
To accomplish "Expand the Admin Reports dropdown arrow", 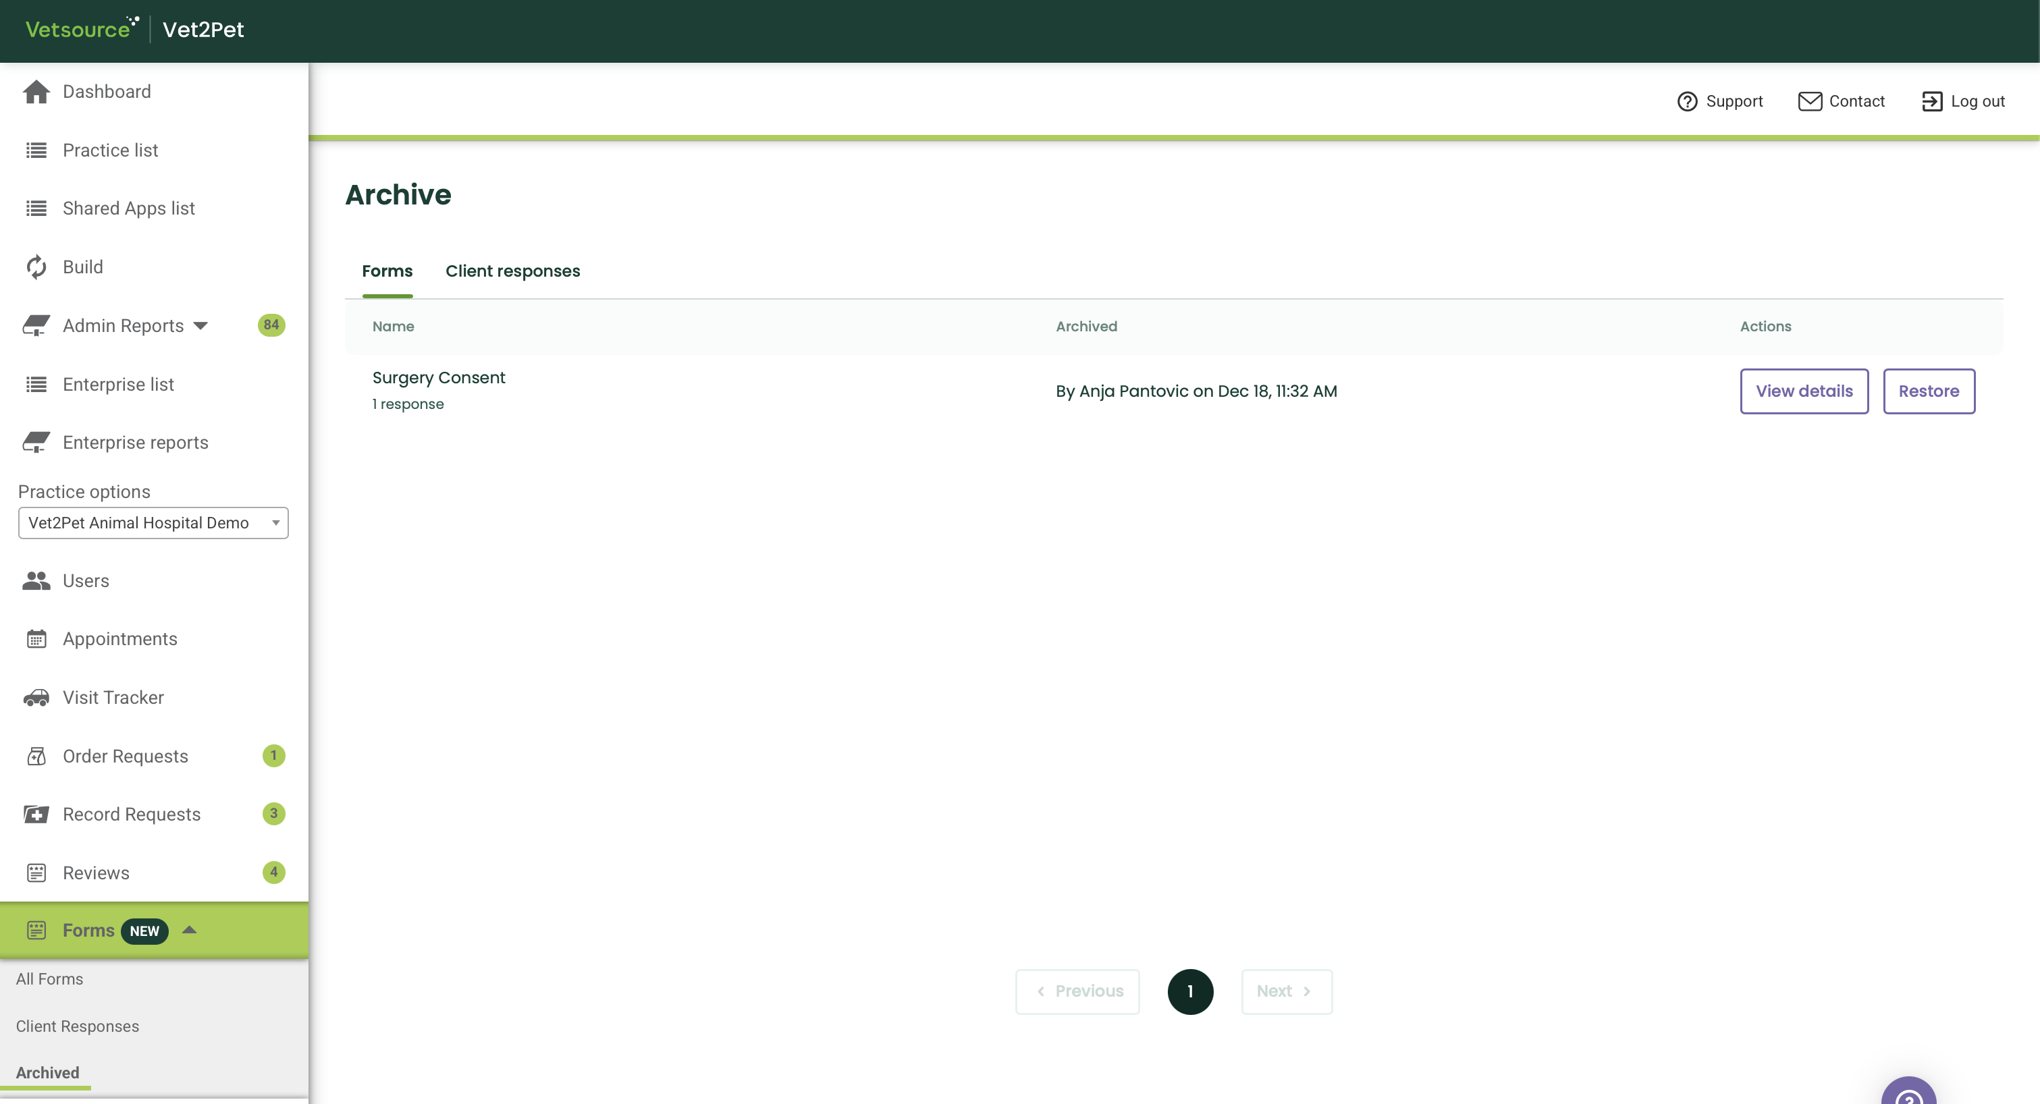I will coord(200,326).
